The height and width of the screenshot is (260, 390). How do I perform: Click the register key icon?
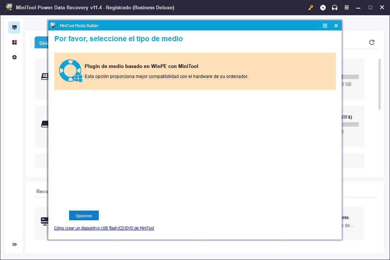tap(311, 7)
